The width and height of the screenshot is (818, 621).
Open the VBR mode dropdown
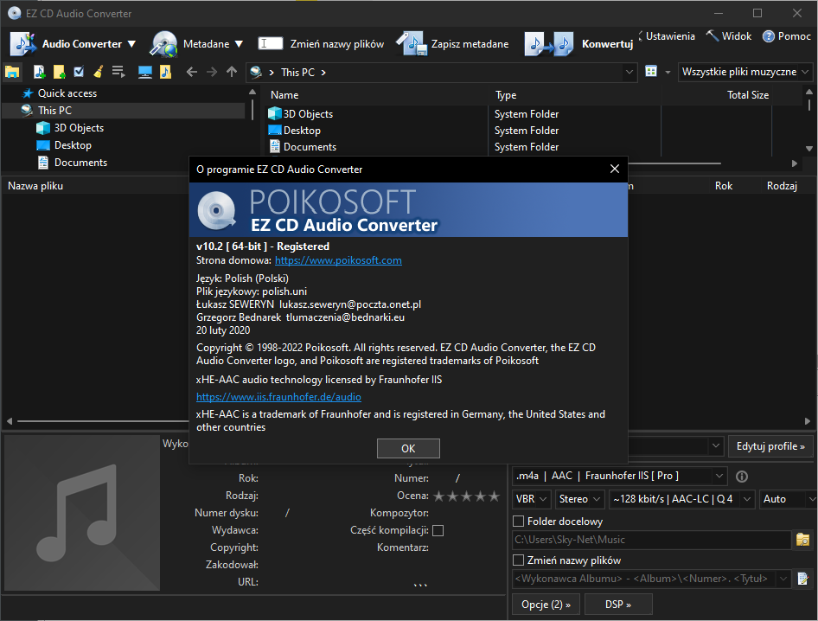(531, 499)
